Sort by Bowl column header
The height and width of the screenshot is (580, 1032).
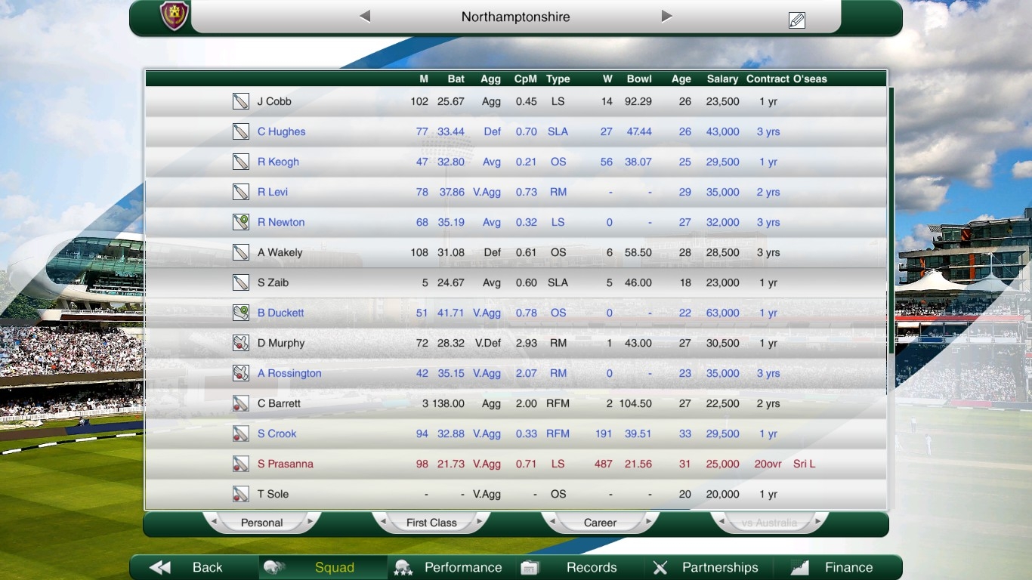(x=639, y=79)
